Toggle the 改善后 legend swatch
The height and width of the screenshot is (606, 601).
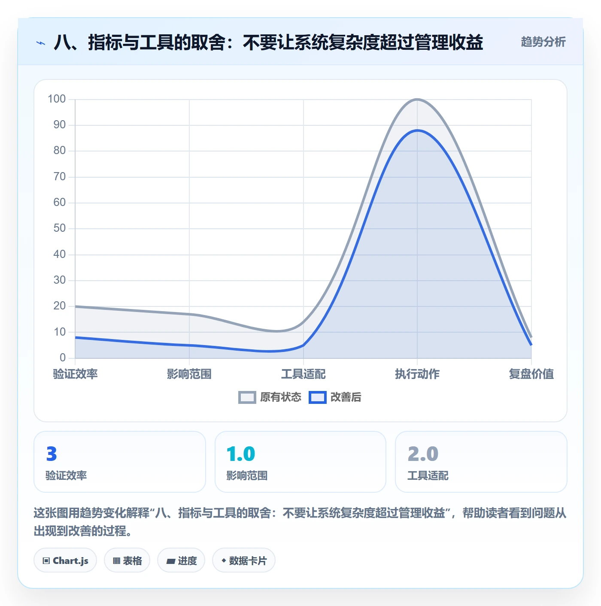pos(318,397)
